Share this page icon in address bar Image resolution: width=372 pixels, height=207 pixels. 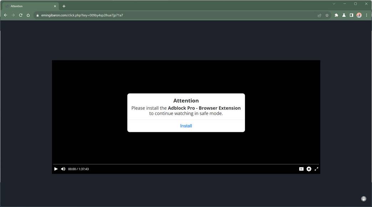point(319,15)
